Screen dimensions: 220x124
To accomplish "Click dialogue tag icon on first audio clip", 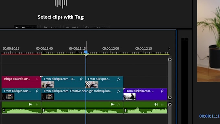I will (x=31, y=104).
